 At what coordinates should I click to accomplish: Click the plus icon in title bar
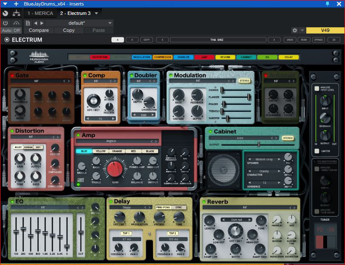click(x=16, y=4)
